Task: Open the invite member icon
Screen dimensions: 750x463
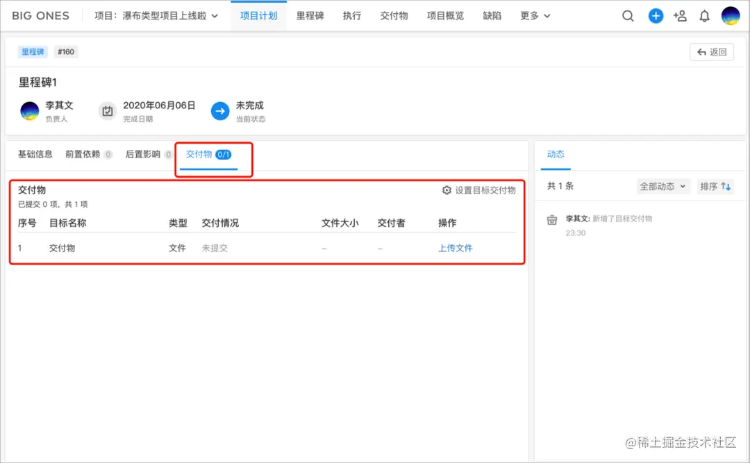Action: (680, 16)
